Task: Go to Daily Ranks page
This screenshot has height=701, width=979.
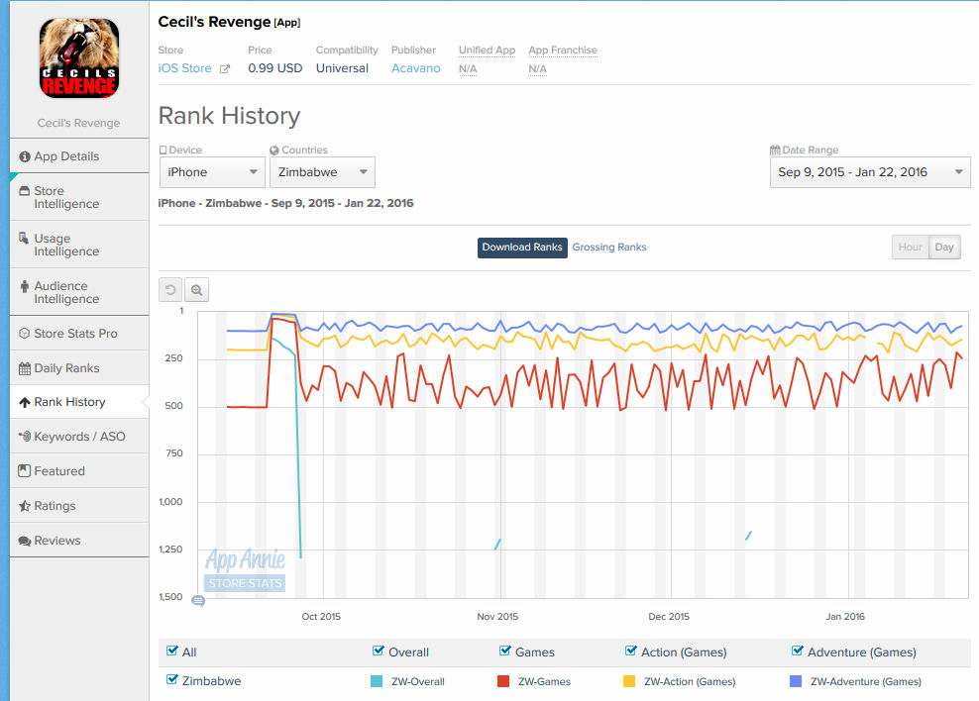Action: (x=79, y=368)
